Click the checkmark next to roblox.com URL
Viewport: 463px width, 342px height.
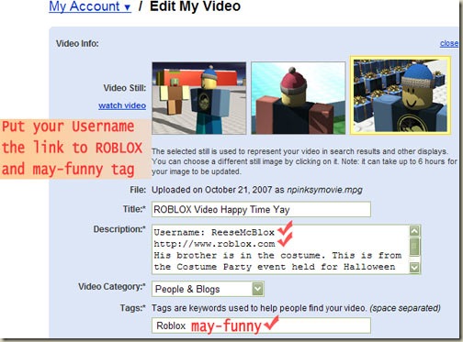point(285,239)
